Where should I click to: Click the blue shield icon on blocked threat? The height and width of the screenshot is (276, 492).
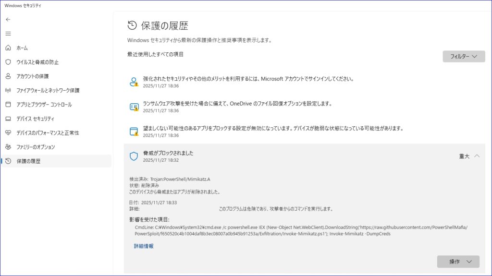(134, 156)
